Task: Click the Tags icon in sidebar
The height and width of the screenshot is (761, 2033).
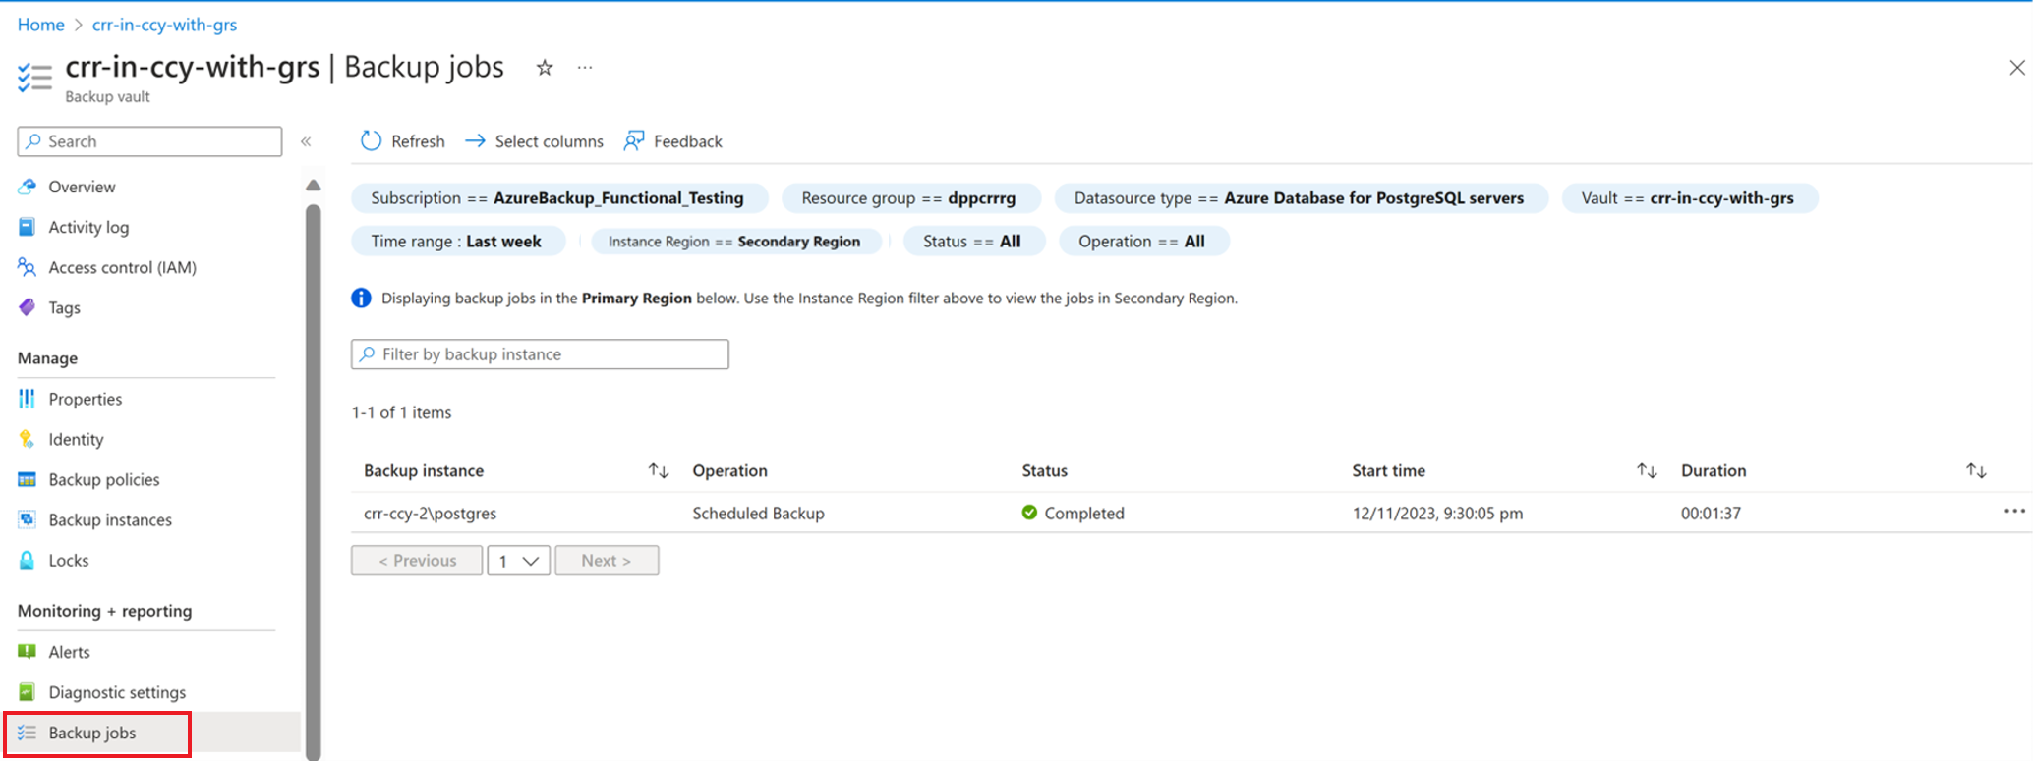Action: point(28,307)
